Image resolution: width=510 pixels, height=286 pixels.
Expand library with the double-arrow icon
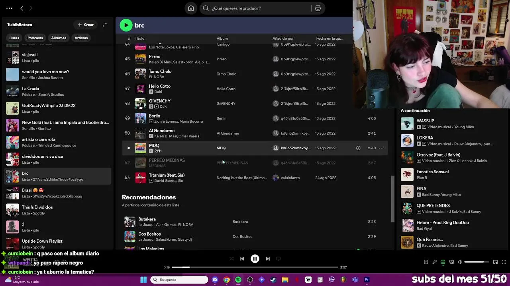104,25
